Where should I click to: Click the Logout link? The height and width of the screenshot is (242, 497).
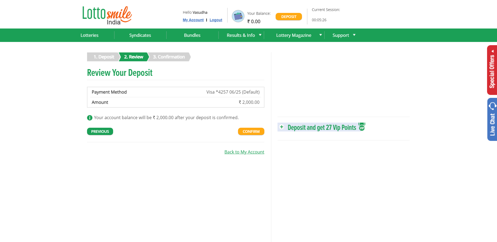[x=216, y=20]
